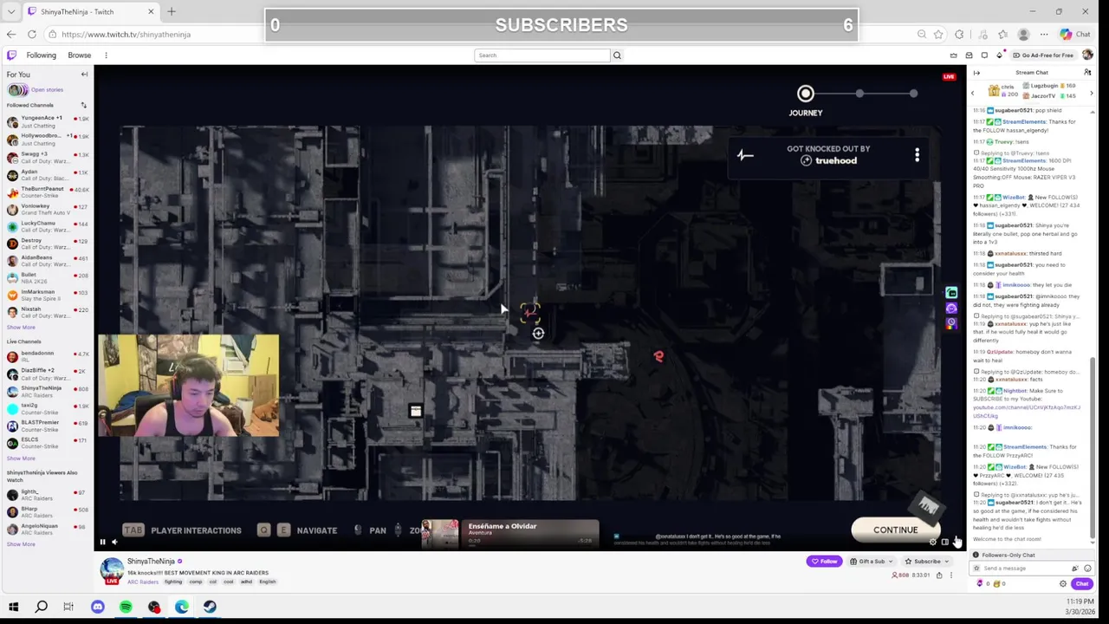Open browser profile avatar
The height and width of the screenshot is (624, 1109).
click(1023, 34)
